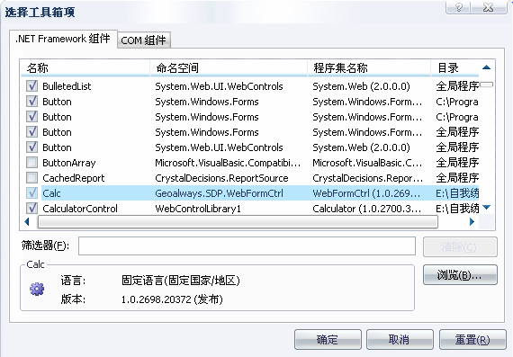Click the gear icon in Calc details
This screenshot has width=513, height=357.
(37, 289)
